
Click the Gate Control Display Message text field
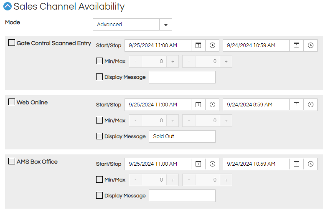coord(182,77)
